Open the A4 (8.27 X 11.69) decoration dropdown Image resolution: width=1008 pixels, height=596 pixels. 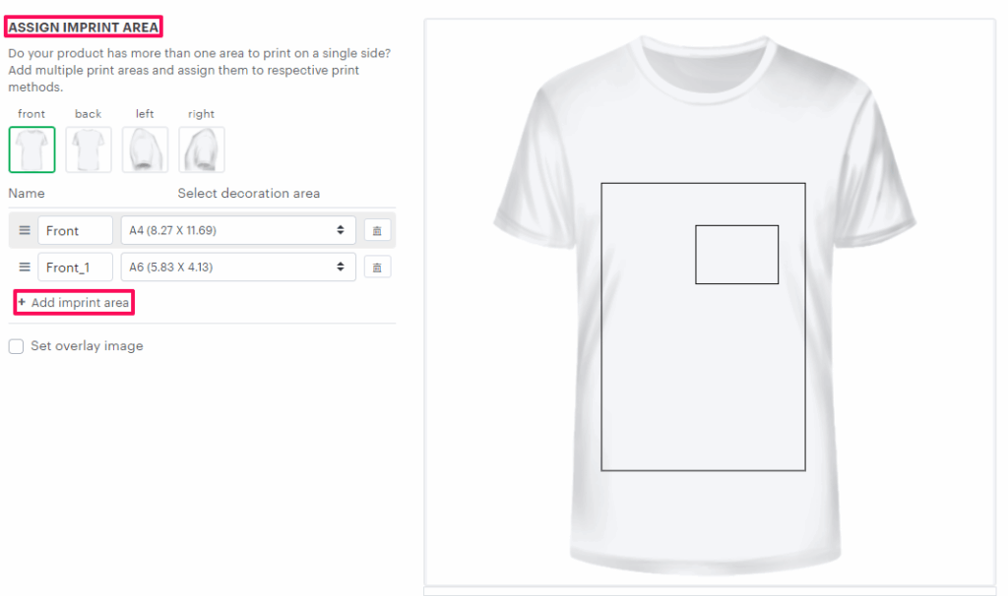click(x=238, y=230)
